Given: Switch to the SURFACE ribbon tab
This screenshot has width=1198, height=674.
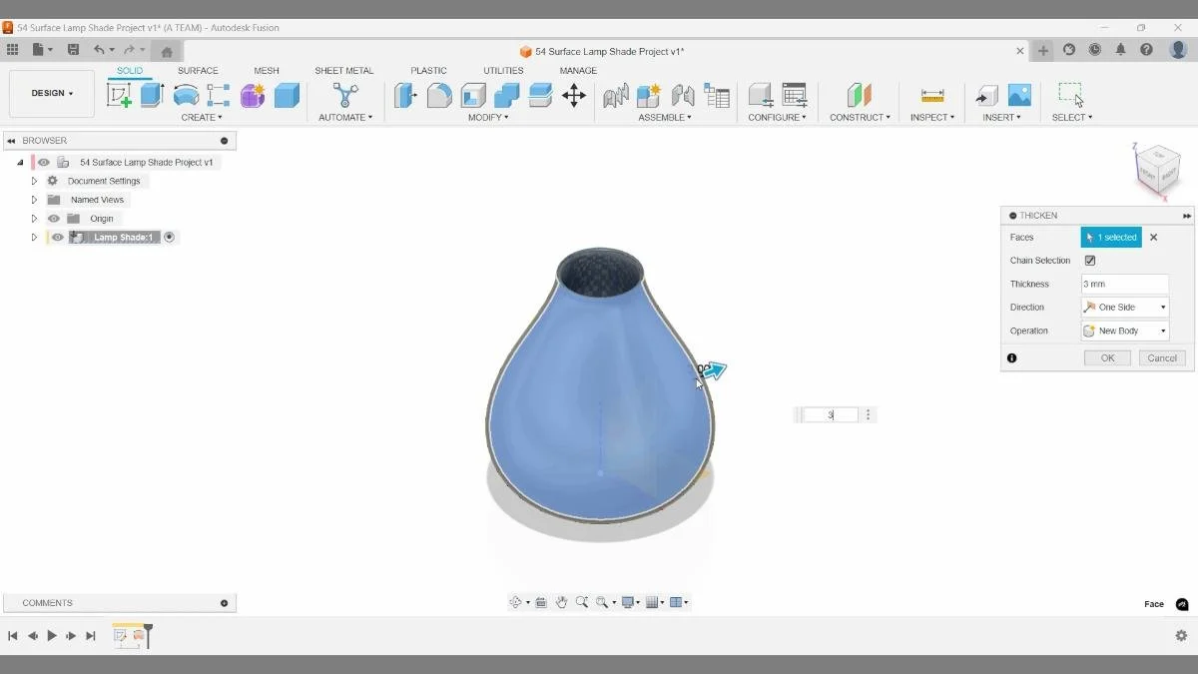Looking at the screenshot, I should tap(198, 70).
